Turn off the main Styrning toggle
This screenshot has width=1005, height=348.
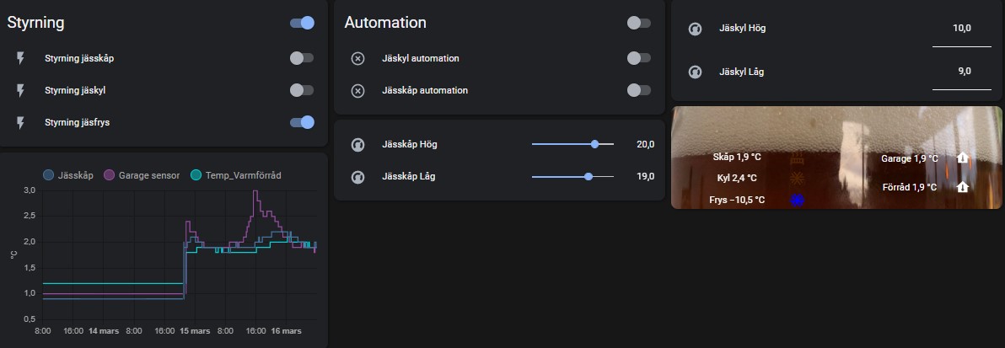(302, 23)
